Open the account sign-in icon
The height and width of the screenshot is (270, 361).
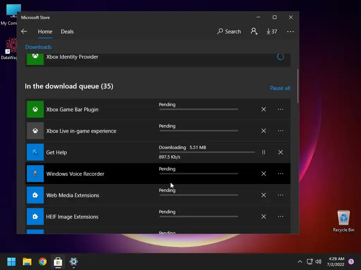[x=254, y=31]
